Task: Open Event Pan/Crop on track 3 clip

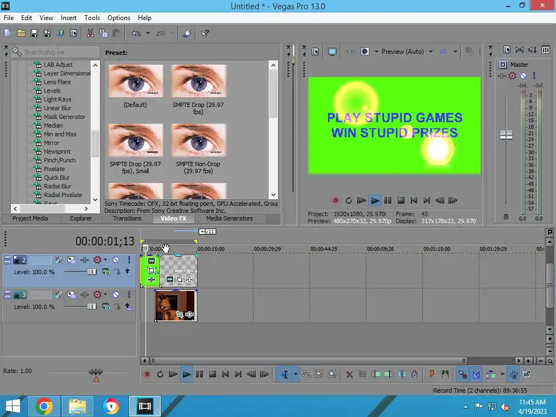Action: point(180,314)
